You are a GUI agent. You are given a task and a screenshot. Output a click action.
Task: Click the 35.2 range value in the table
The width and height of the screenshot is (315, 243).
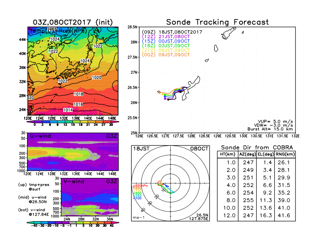coord(284,193)
